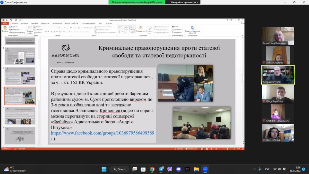Open Windows Start menu
Image resolution: width=309 pixels, height=174 pixels.
(104, 169)
